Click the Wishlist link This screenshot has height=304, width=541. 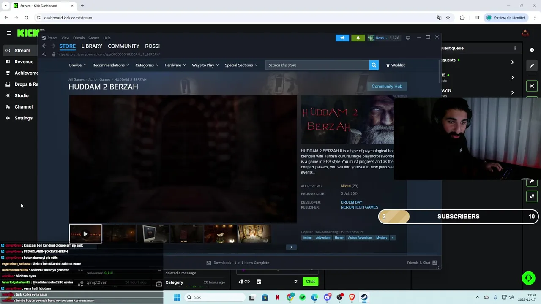396,65
